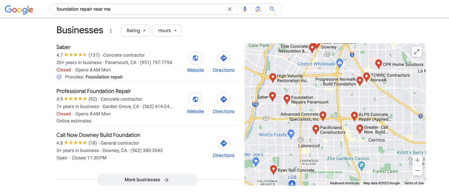Click Cerritos label on the map
Viewport: 449px width, 194px height.
pyautogui.click(x=376, y=140)
